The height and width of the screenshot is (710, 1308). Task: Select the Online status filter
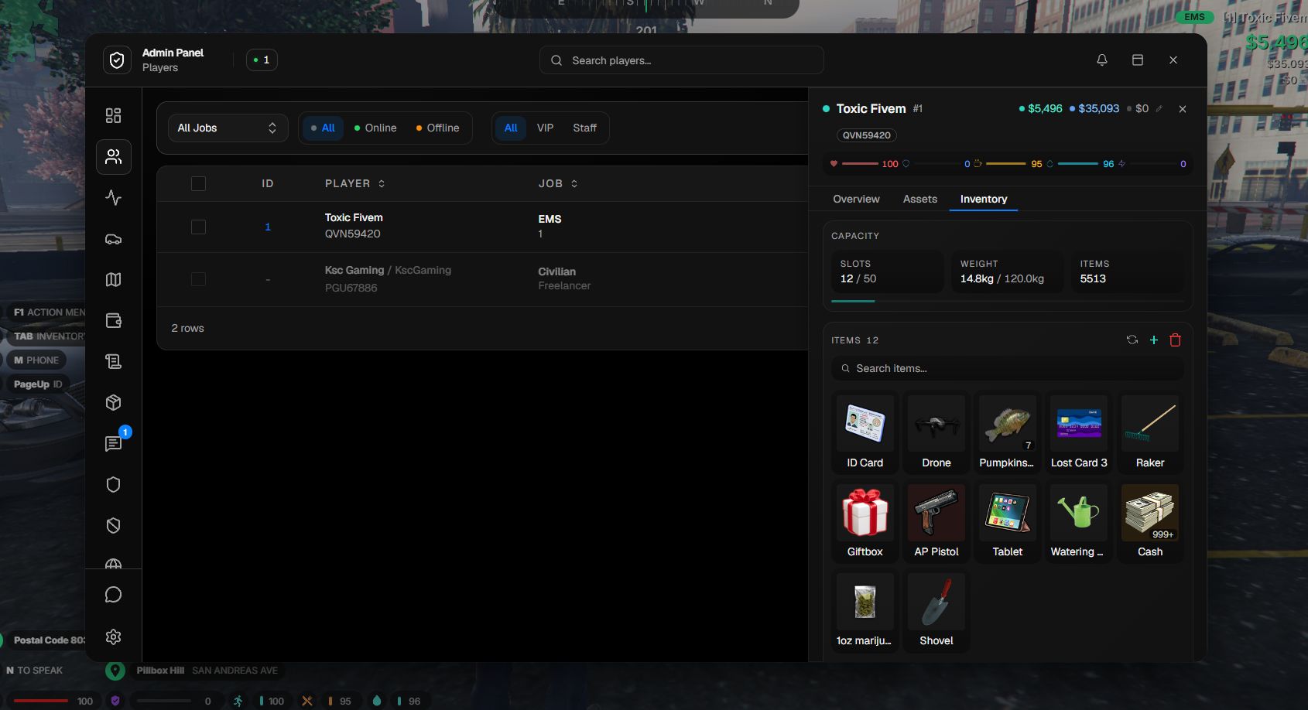point(375,128)
